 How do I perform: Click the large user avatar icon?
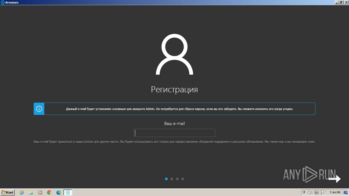[174, 54]
